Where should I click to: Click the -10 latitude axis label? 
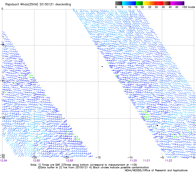click(2, 81)
